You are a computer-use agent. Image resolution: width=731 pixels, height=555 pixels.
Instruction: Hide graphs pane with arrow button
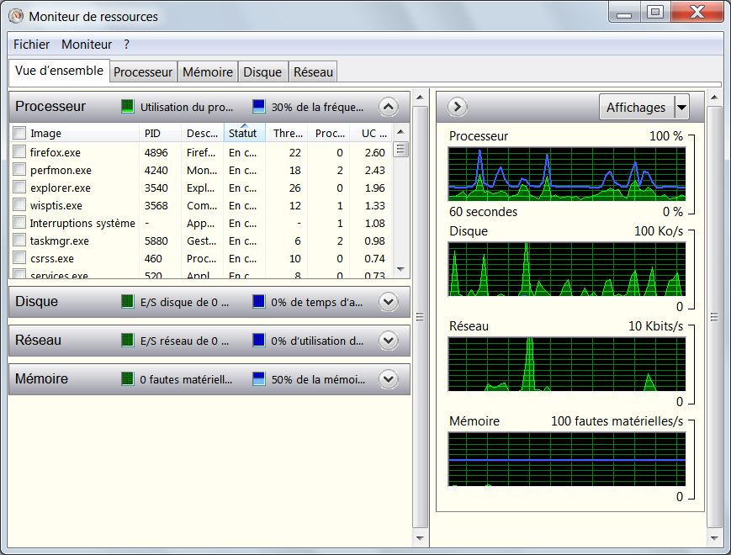[x=458, y=107]
